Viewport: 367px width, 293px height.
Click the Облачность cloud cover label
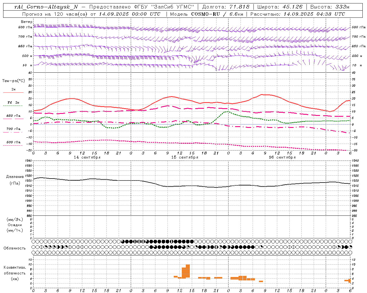(x=15, y=248)
